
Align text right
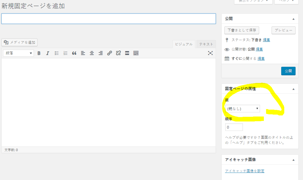[x=101, y=53]
